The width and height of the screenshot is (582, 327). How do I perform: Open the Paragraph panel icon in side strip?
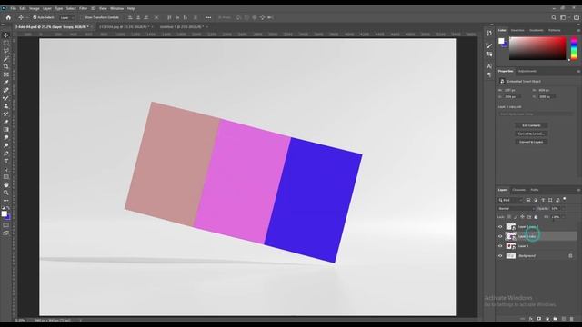[489, 74]
